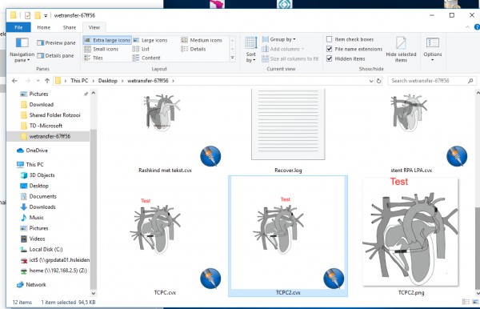This screenshot has width=480, height=309.
Task: Open the TD -Microsoft folder
Action: point(46,126)
